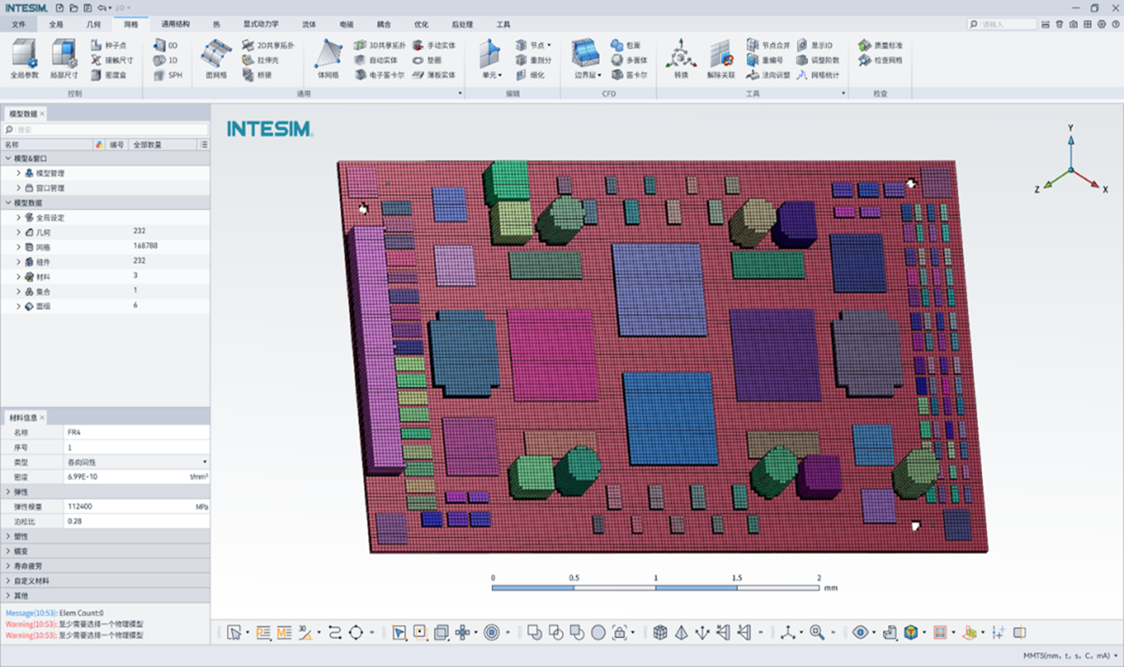Expand the 几何 tree node
The image size is (1124, 667).
(x=19, y=232)
